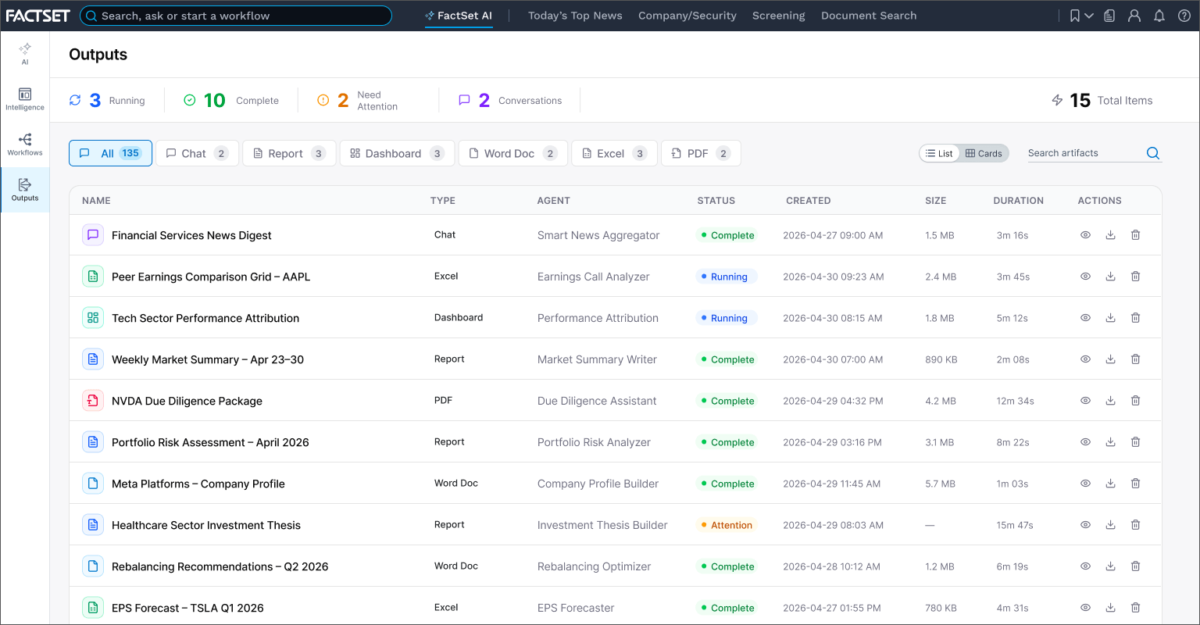This screenshot has height=625, width=1200.
Task: Delete Meta Platforms – Company Profile
Action: pyautogui.click(x=1136, y=483)
